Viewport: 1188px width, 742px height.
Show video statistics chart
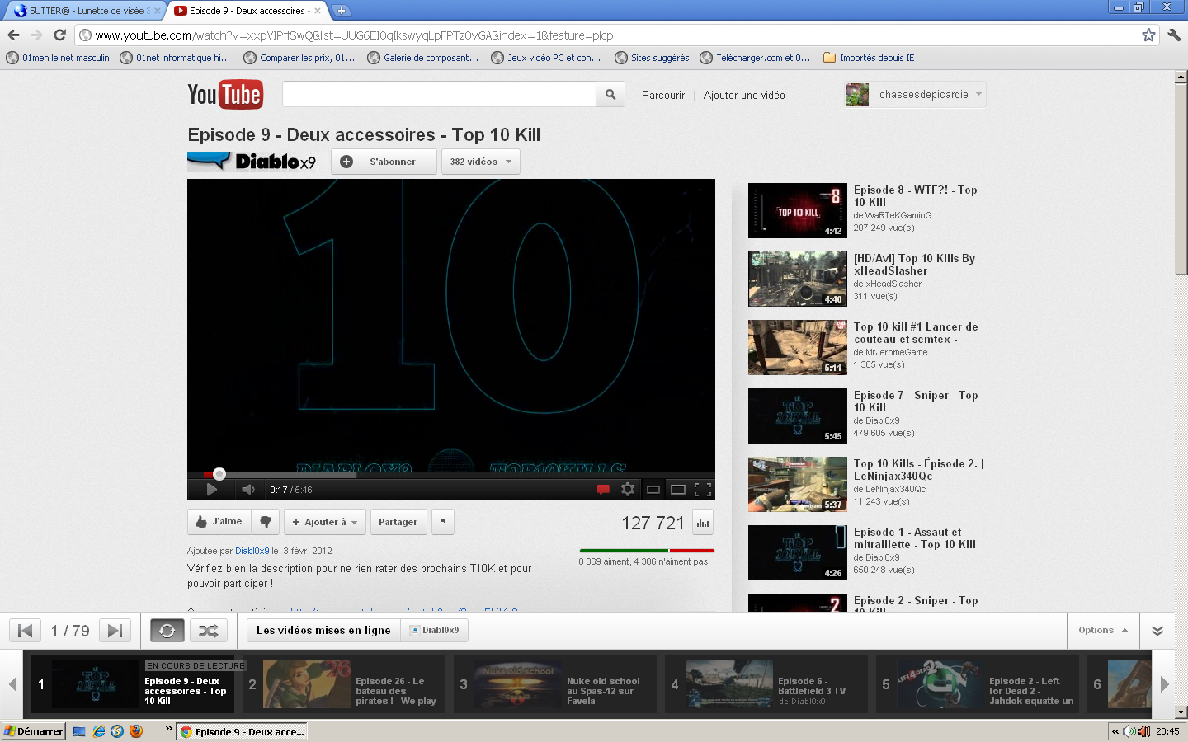click(x=703, y=523)
